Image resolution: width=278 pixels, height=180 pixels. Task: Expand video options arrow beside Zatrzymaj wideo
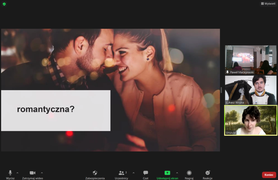click(42, 173)
